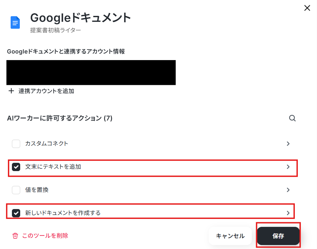Uncheck the 文末にテキストを追加 checkbox
This screenshot has height=249, width=317.
(x=16, y=167)
